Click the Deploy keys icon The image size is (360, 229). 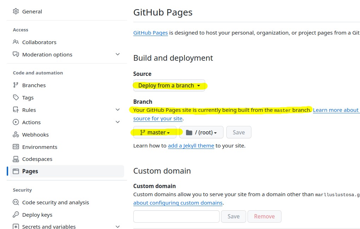tap(15, 215)
